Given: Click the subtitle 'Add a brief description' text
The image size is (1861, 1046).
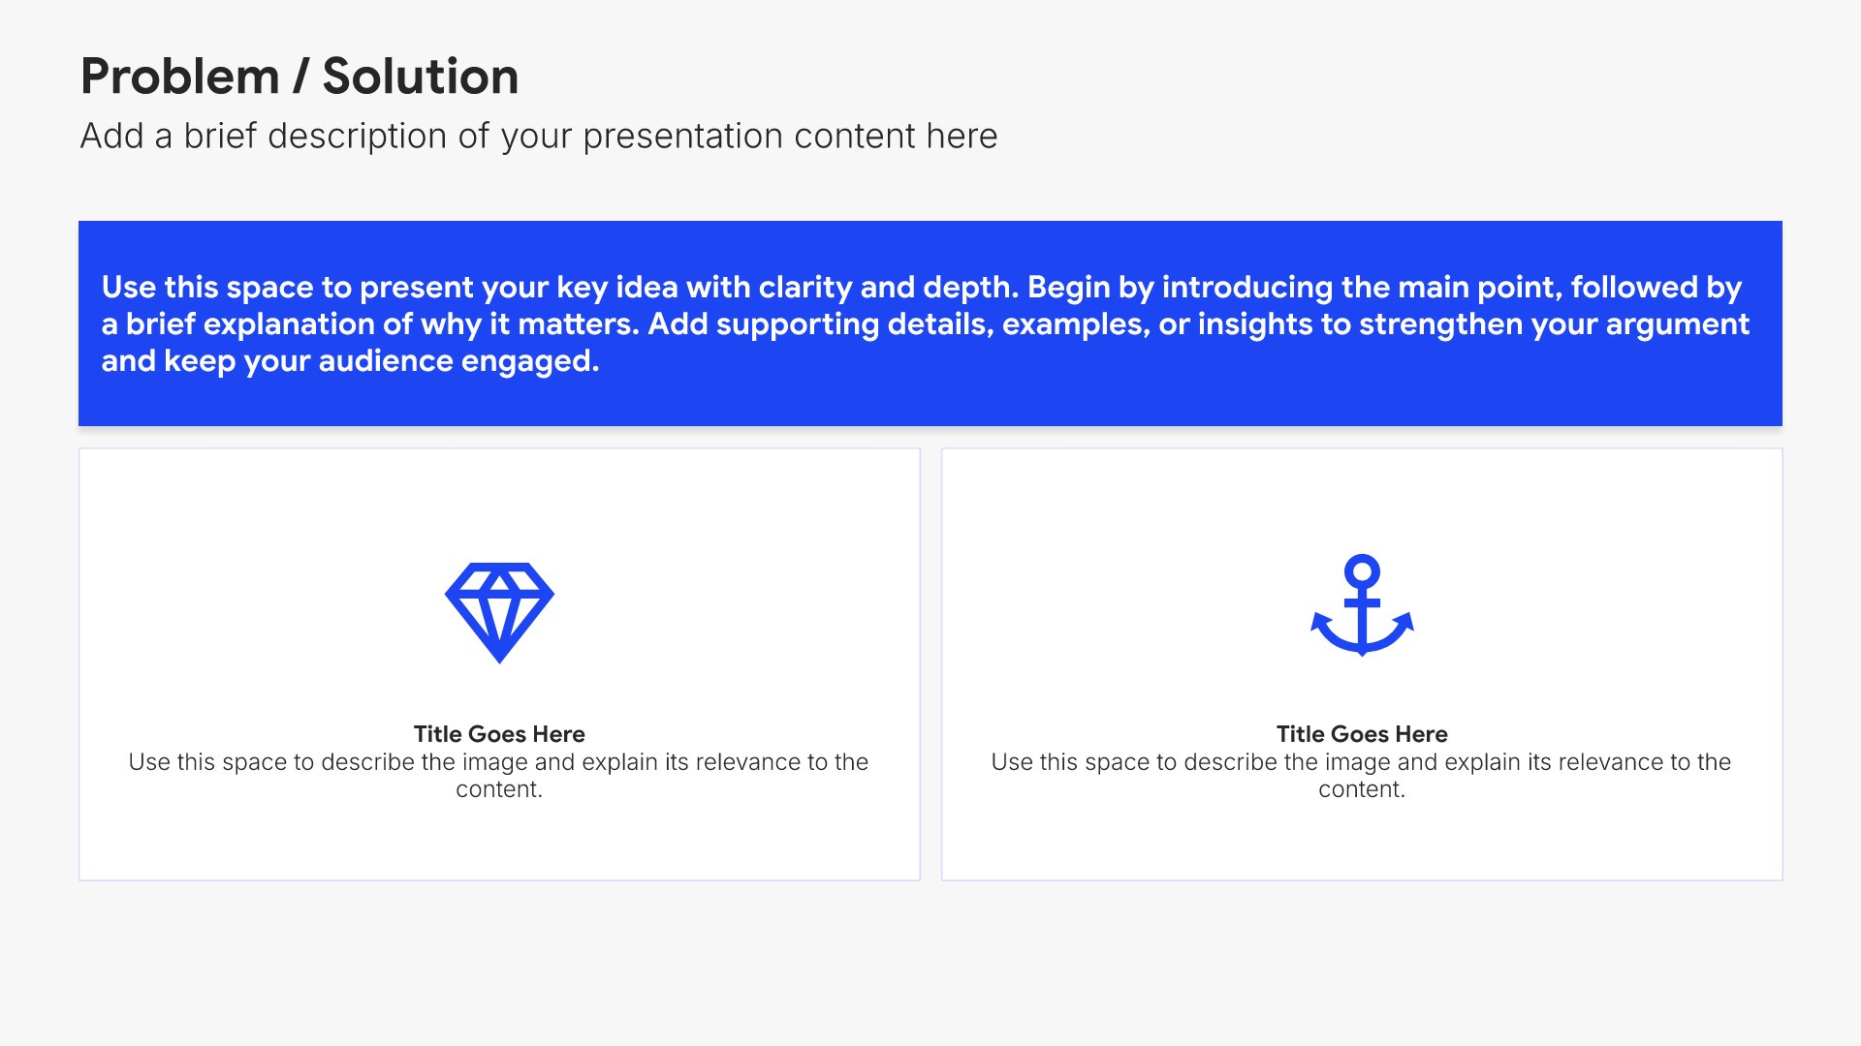Looking at the screenshot, I should [x=539, y=137].
